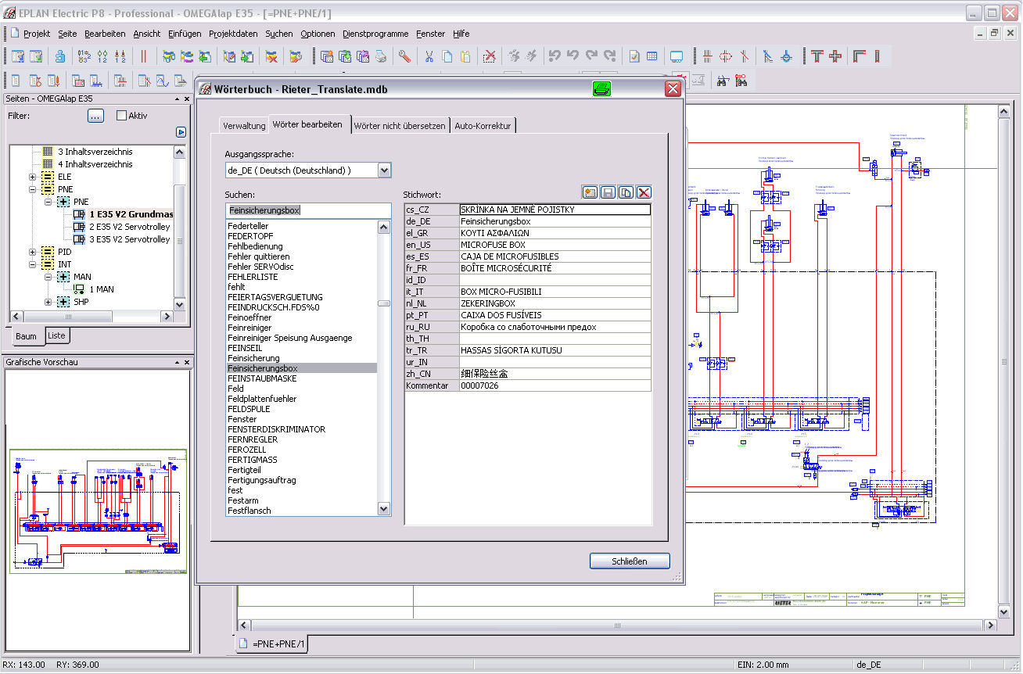
Task: Click the Copy icon in main toolbar
Action: pos(447,56)
